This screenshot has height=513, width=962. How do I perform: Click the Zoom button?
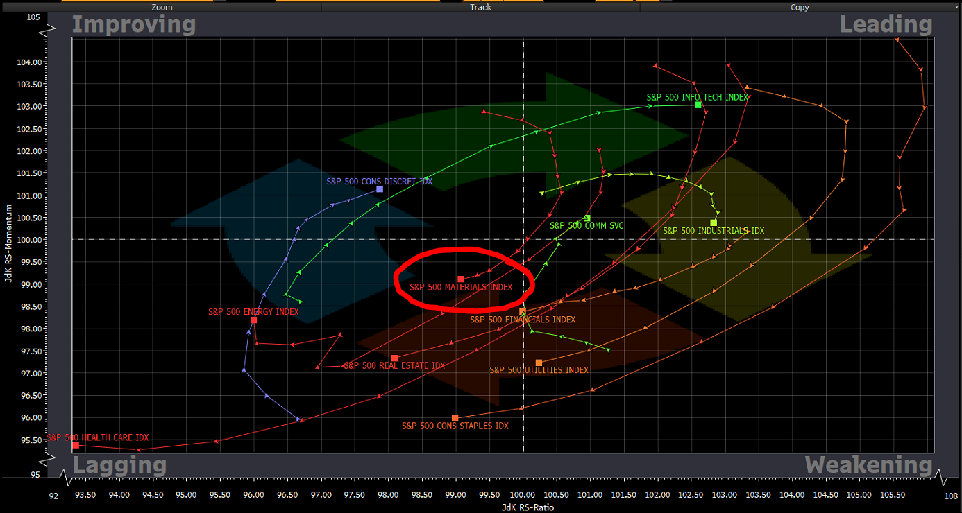pos(162,7)
